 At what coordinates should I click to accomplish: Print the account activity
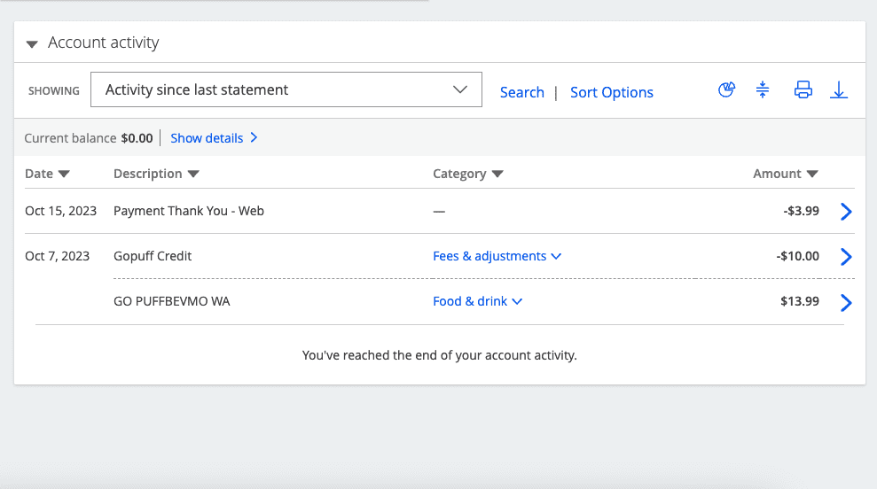pyautogui.click(x=803, y=89)
